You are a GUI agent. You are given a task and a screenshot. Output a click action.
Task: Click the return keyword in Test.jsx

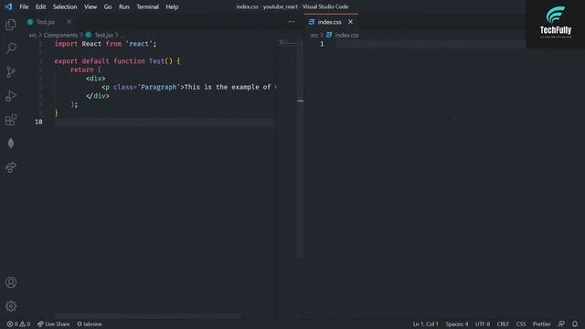pos(81,69)
